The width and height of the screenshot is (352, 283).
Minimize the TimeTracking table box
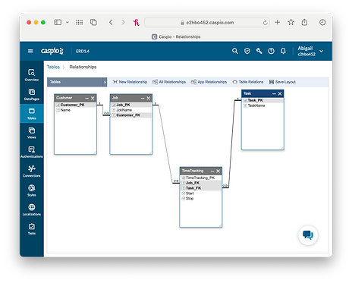pos(212,171)
